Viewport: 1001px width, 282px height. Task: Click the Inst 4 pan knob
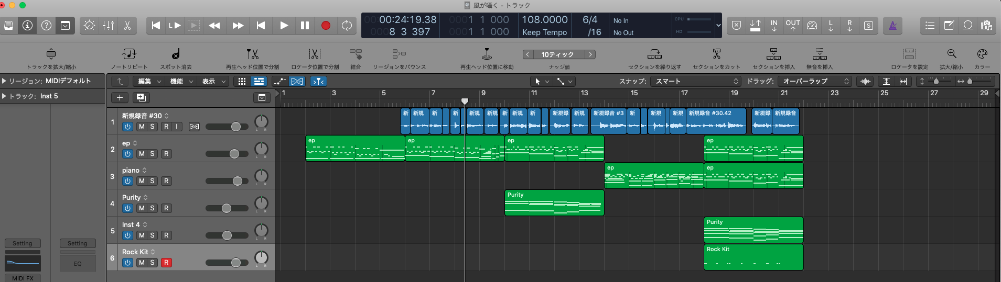coord(261,230)
